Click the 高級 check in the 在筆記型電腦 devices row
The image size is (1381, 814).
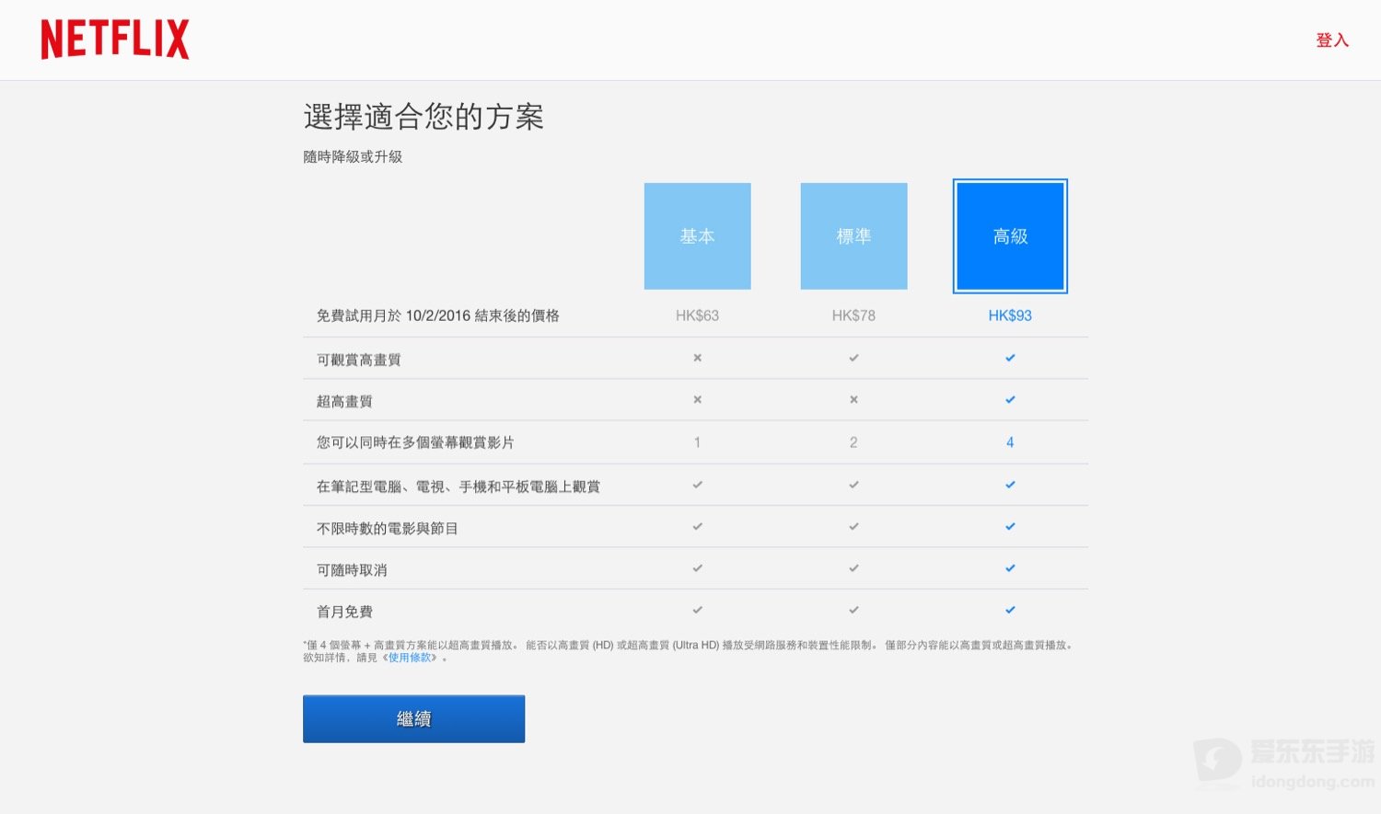click(1010, 485)
